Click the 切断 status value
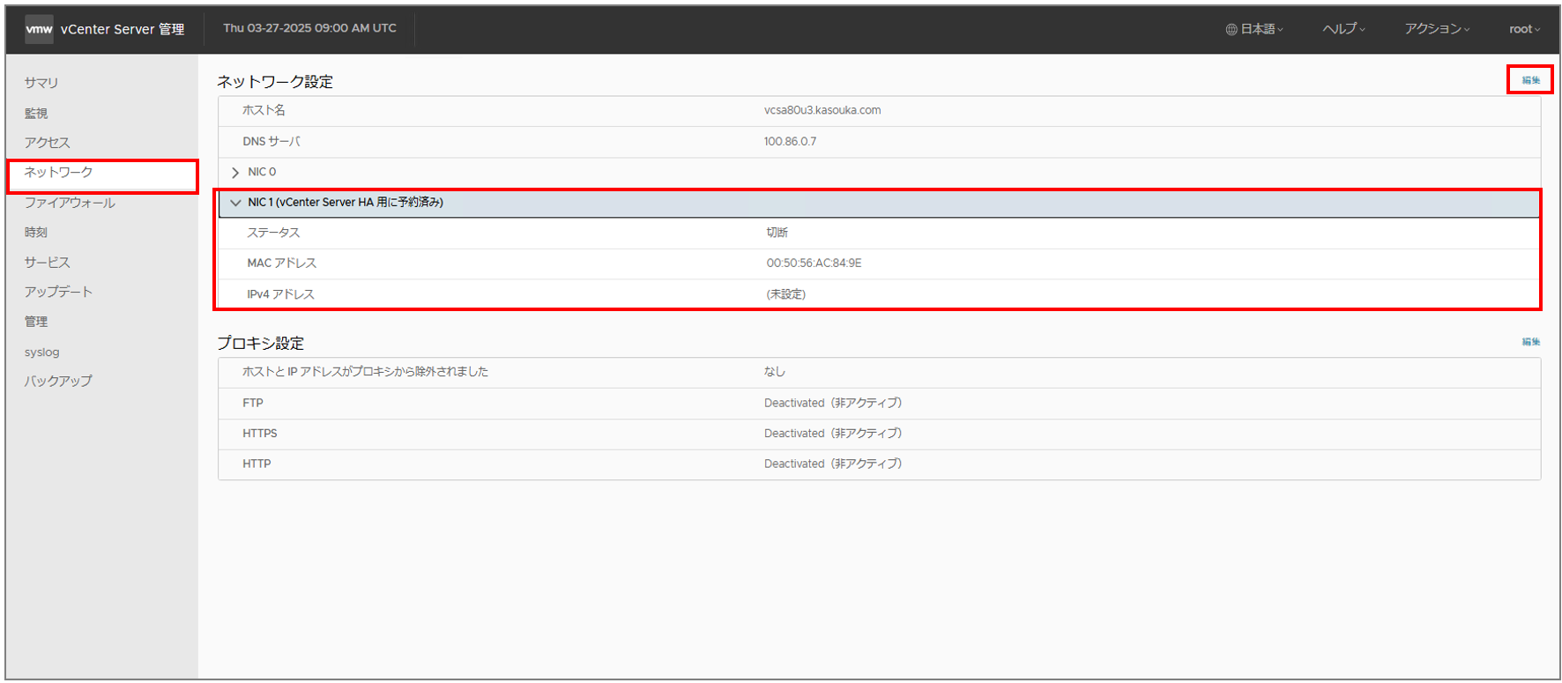1562x683 pixels. [777, 233]
